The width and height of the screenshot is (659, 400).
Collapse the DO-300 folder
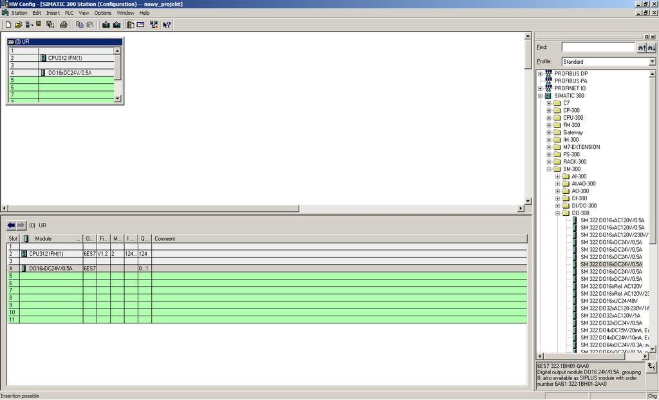click(558, 213)
